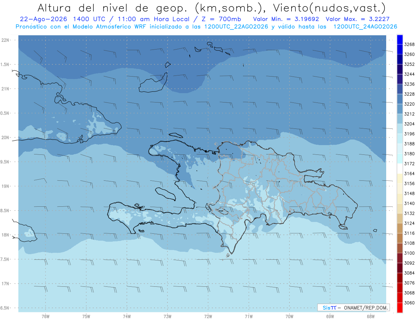Click the 75W longitude label
This screenshot has height=321, width=416.
(x=86, y=316)
